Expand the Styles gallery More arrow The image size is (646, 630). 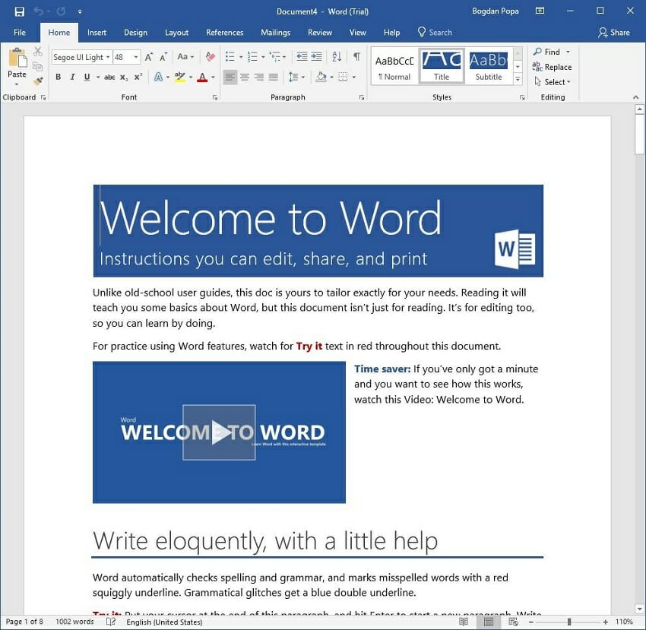pyautogui.click(x=518, y=78)
